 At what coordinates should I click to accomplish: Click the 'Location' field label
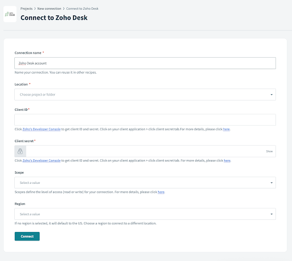[21, 84]
